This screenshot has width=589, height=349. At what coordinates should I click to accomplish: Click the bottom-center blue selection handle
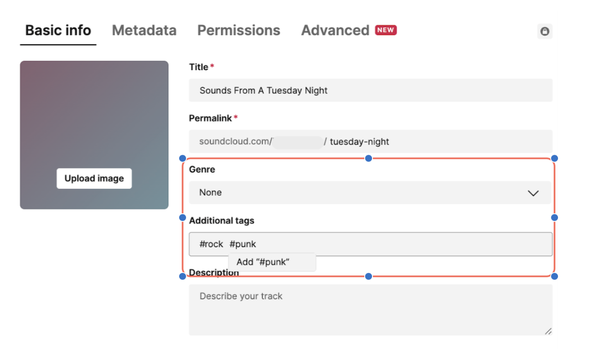(x=368, y=276)
